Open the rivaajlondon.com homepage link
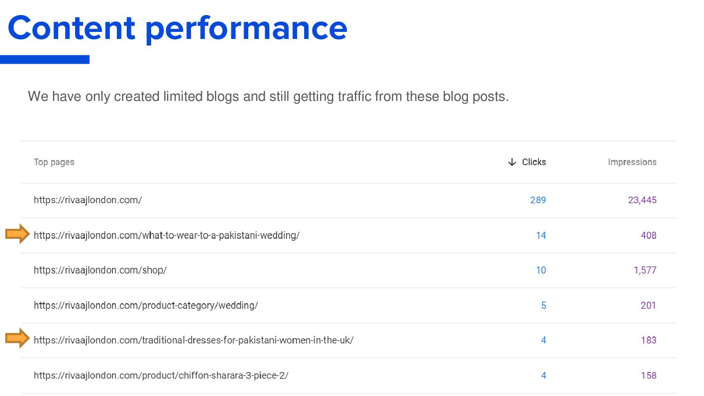Image resolution: width=704 pixels, height=396 pixels. [x=88, y=200]
